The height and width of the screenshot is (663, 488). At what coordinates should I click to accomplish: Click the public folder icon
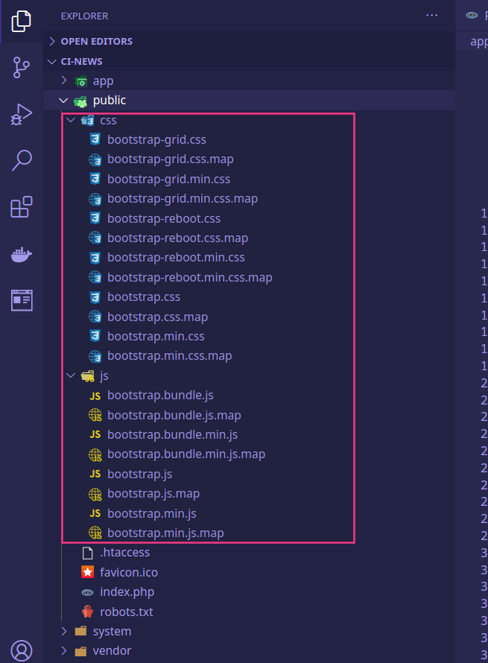(x=80, y=101)
